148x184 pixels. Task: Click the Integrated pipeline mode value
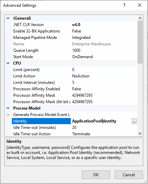tap(104, 38)
